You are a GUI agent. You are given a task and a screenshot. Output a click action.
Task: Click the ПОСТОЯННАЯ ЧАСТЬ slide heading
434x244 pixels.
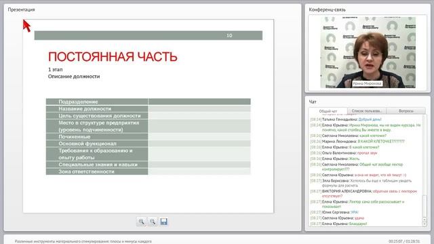coord(113,57)
